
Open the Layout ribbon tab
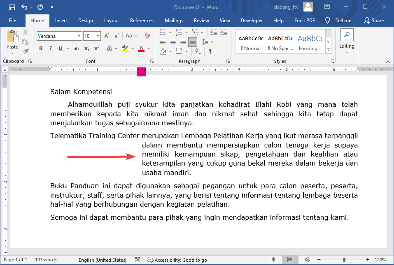click(x=111, y=21)
